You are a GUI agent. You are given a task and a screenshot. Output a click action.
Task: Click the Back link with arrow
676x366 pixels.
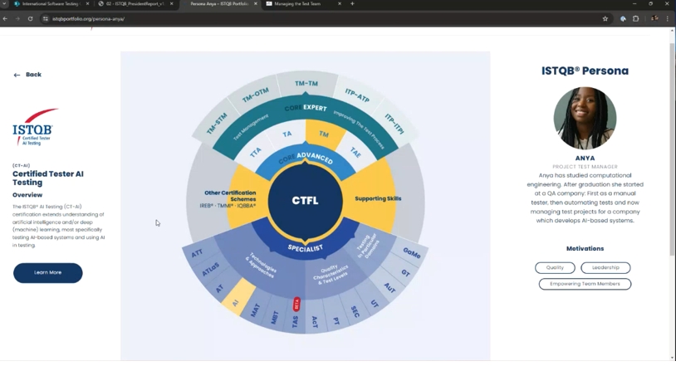point(27,75)
